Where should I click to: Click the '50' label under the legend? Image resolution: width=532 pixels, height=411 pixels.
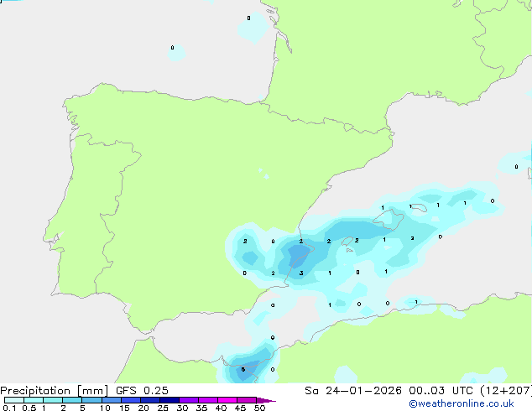click(259, 408)
